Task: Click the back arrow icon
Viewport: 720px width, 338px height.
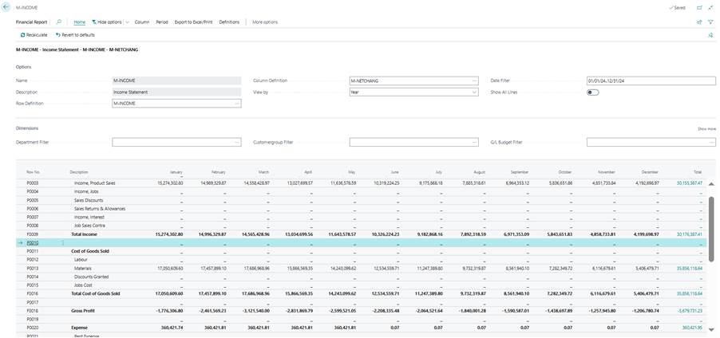Action: [x=7, y=7]
